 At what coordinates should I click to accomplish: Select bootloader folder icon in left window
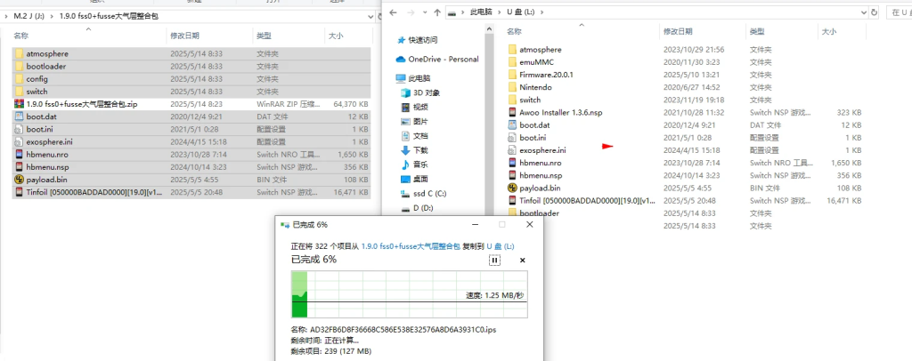20,66
